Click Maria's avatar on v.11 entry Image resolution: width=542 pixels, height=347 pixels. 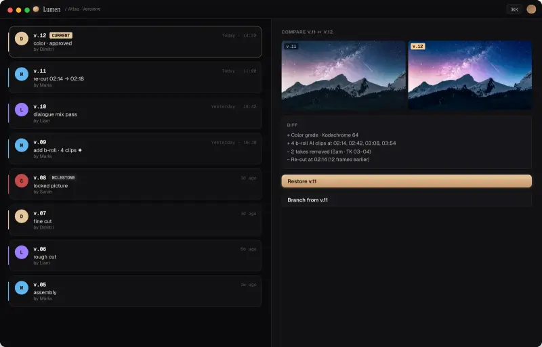click(22, 74)
